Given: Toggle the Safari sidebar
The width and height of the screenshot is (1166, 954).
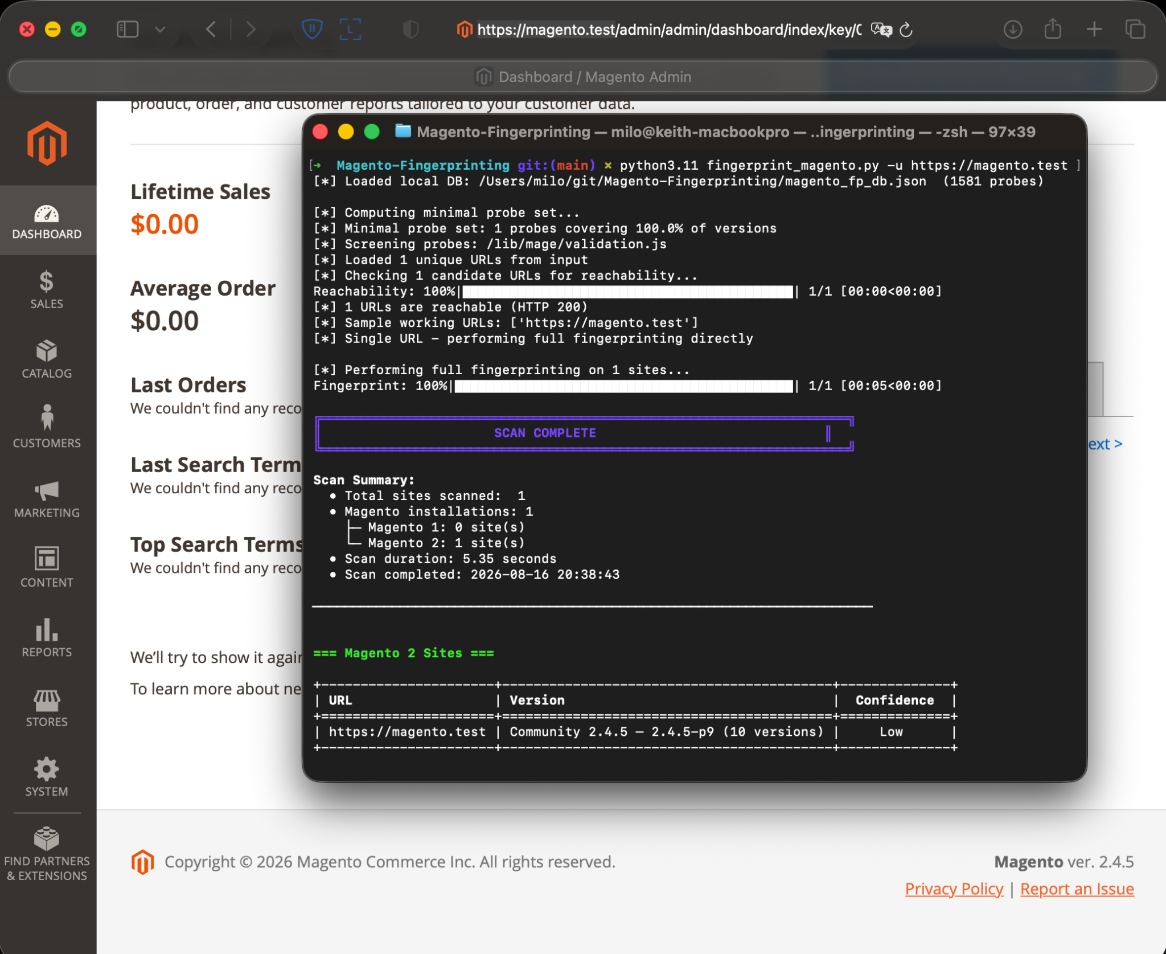Looking at the screenshot, I should point(128,29).
